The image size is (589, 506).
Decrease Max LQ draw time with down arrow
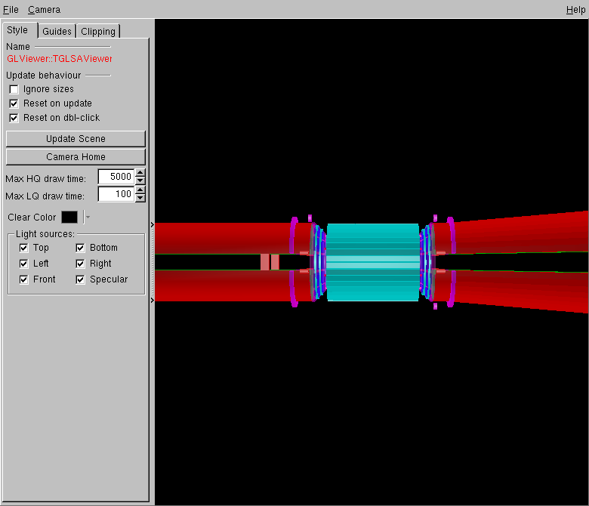coord(140,198)
